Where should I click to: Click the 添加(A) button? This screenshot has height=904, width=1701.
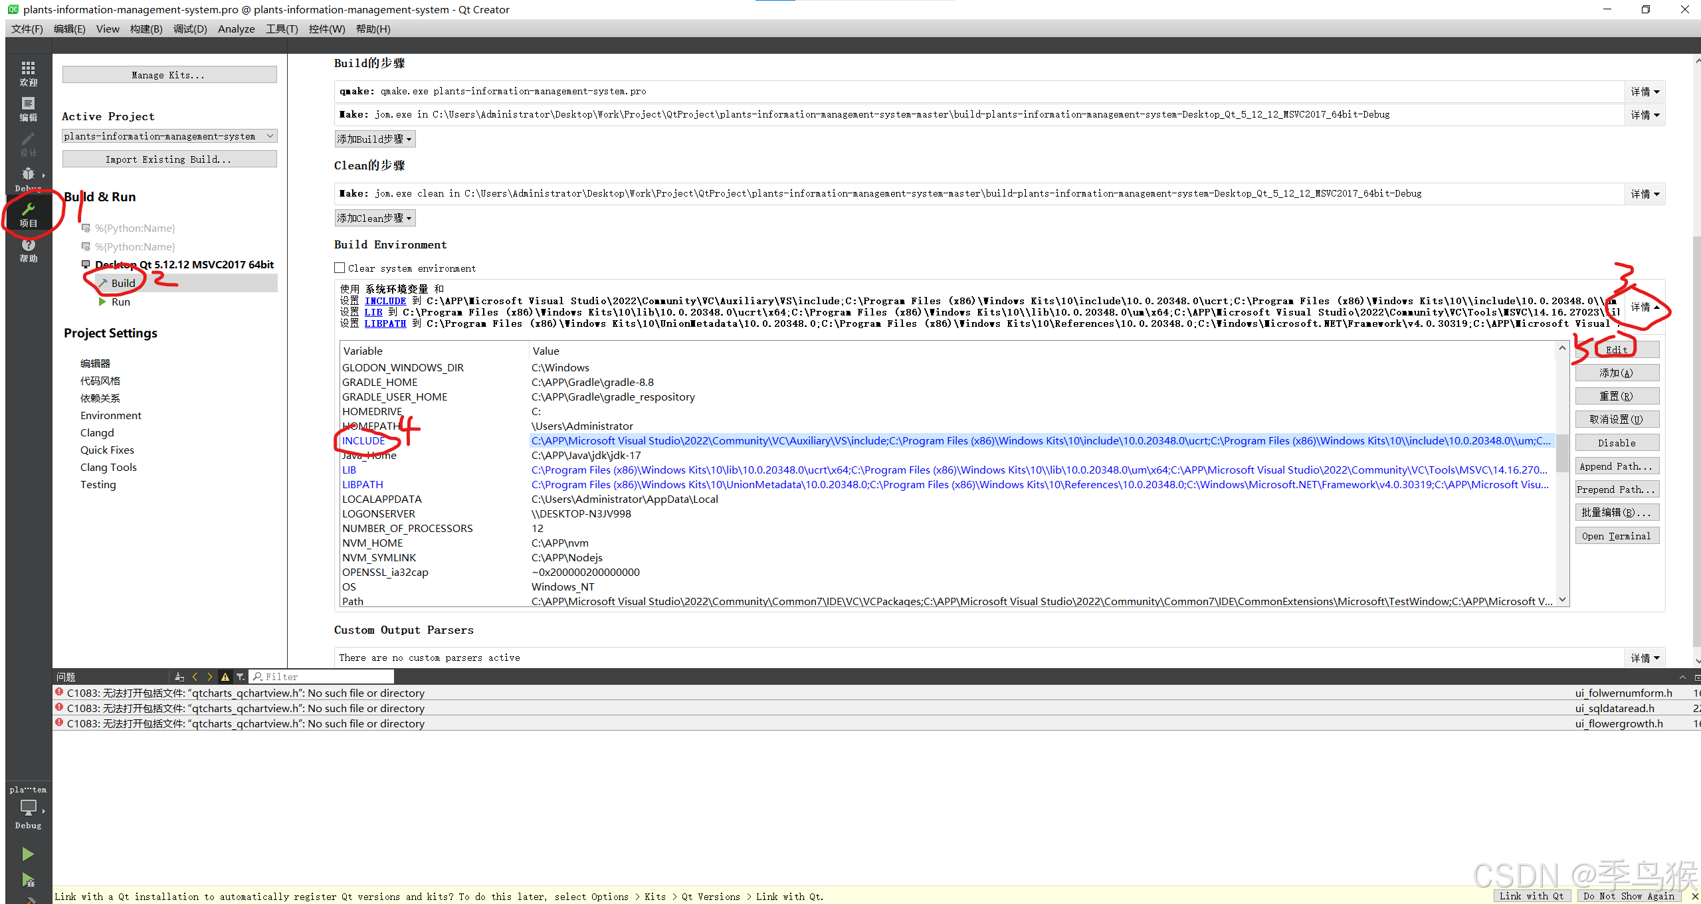point(1617,373)
